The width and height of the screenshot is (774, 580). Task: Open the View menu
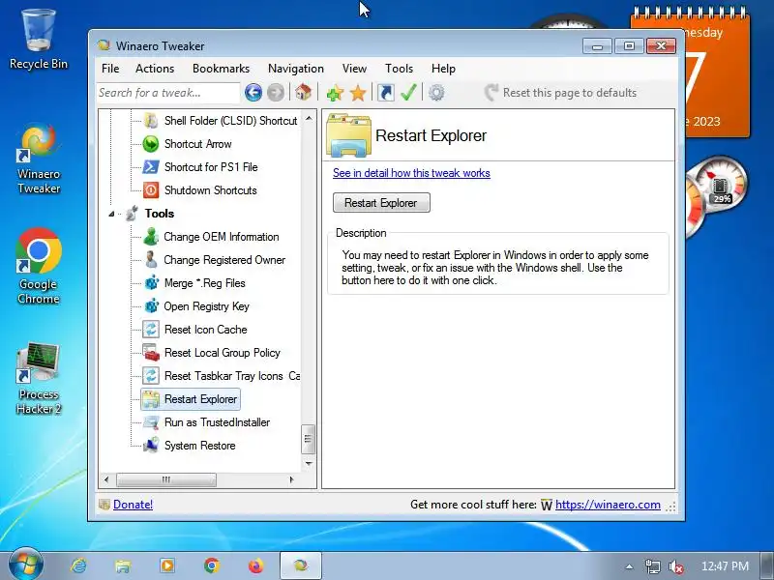click(354, 69)
